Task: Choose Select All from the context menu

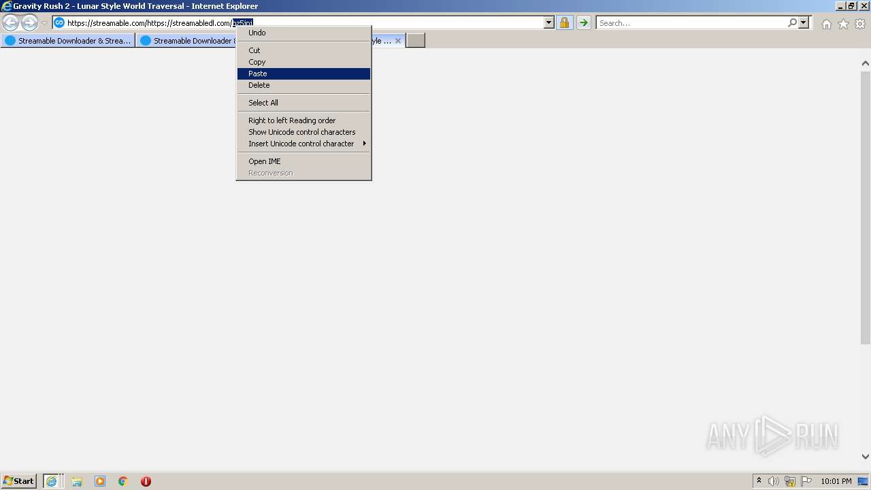Action: point(303,103)
